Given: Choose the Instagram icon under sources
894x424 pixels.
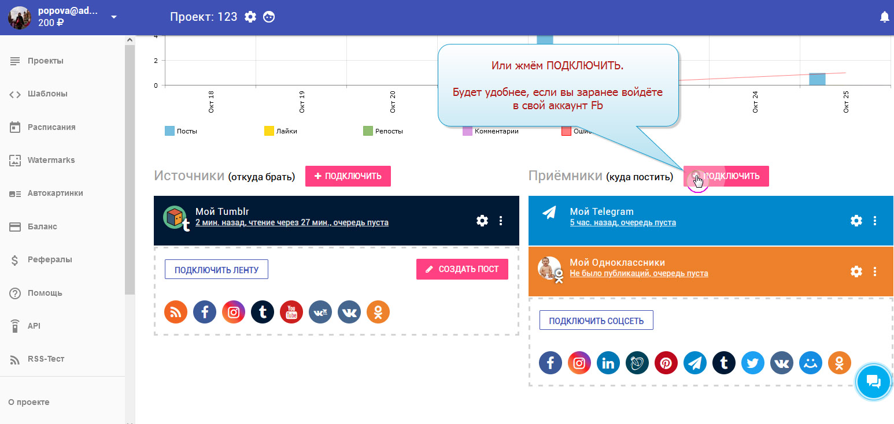Looking at the screenshot, I should [x=234, y=312].
